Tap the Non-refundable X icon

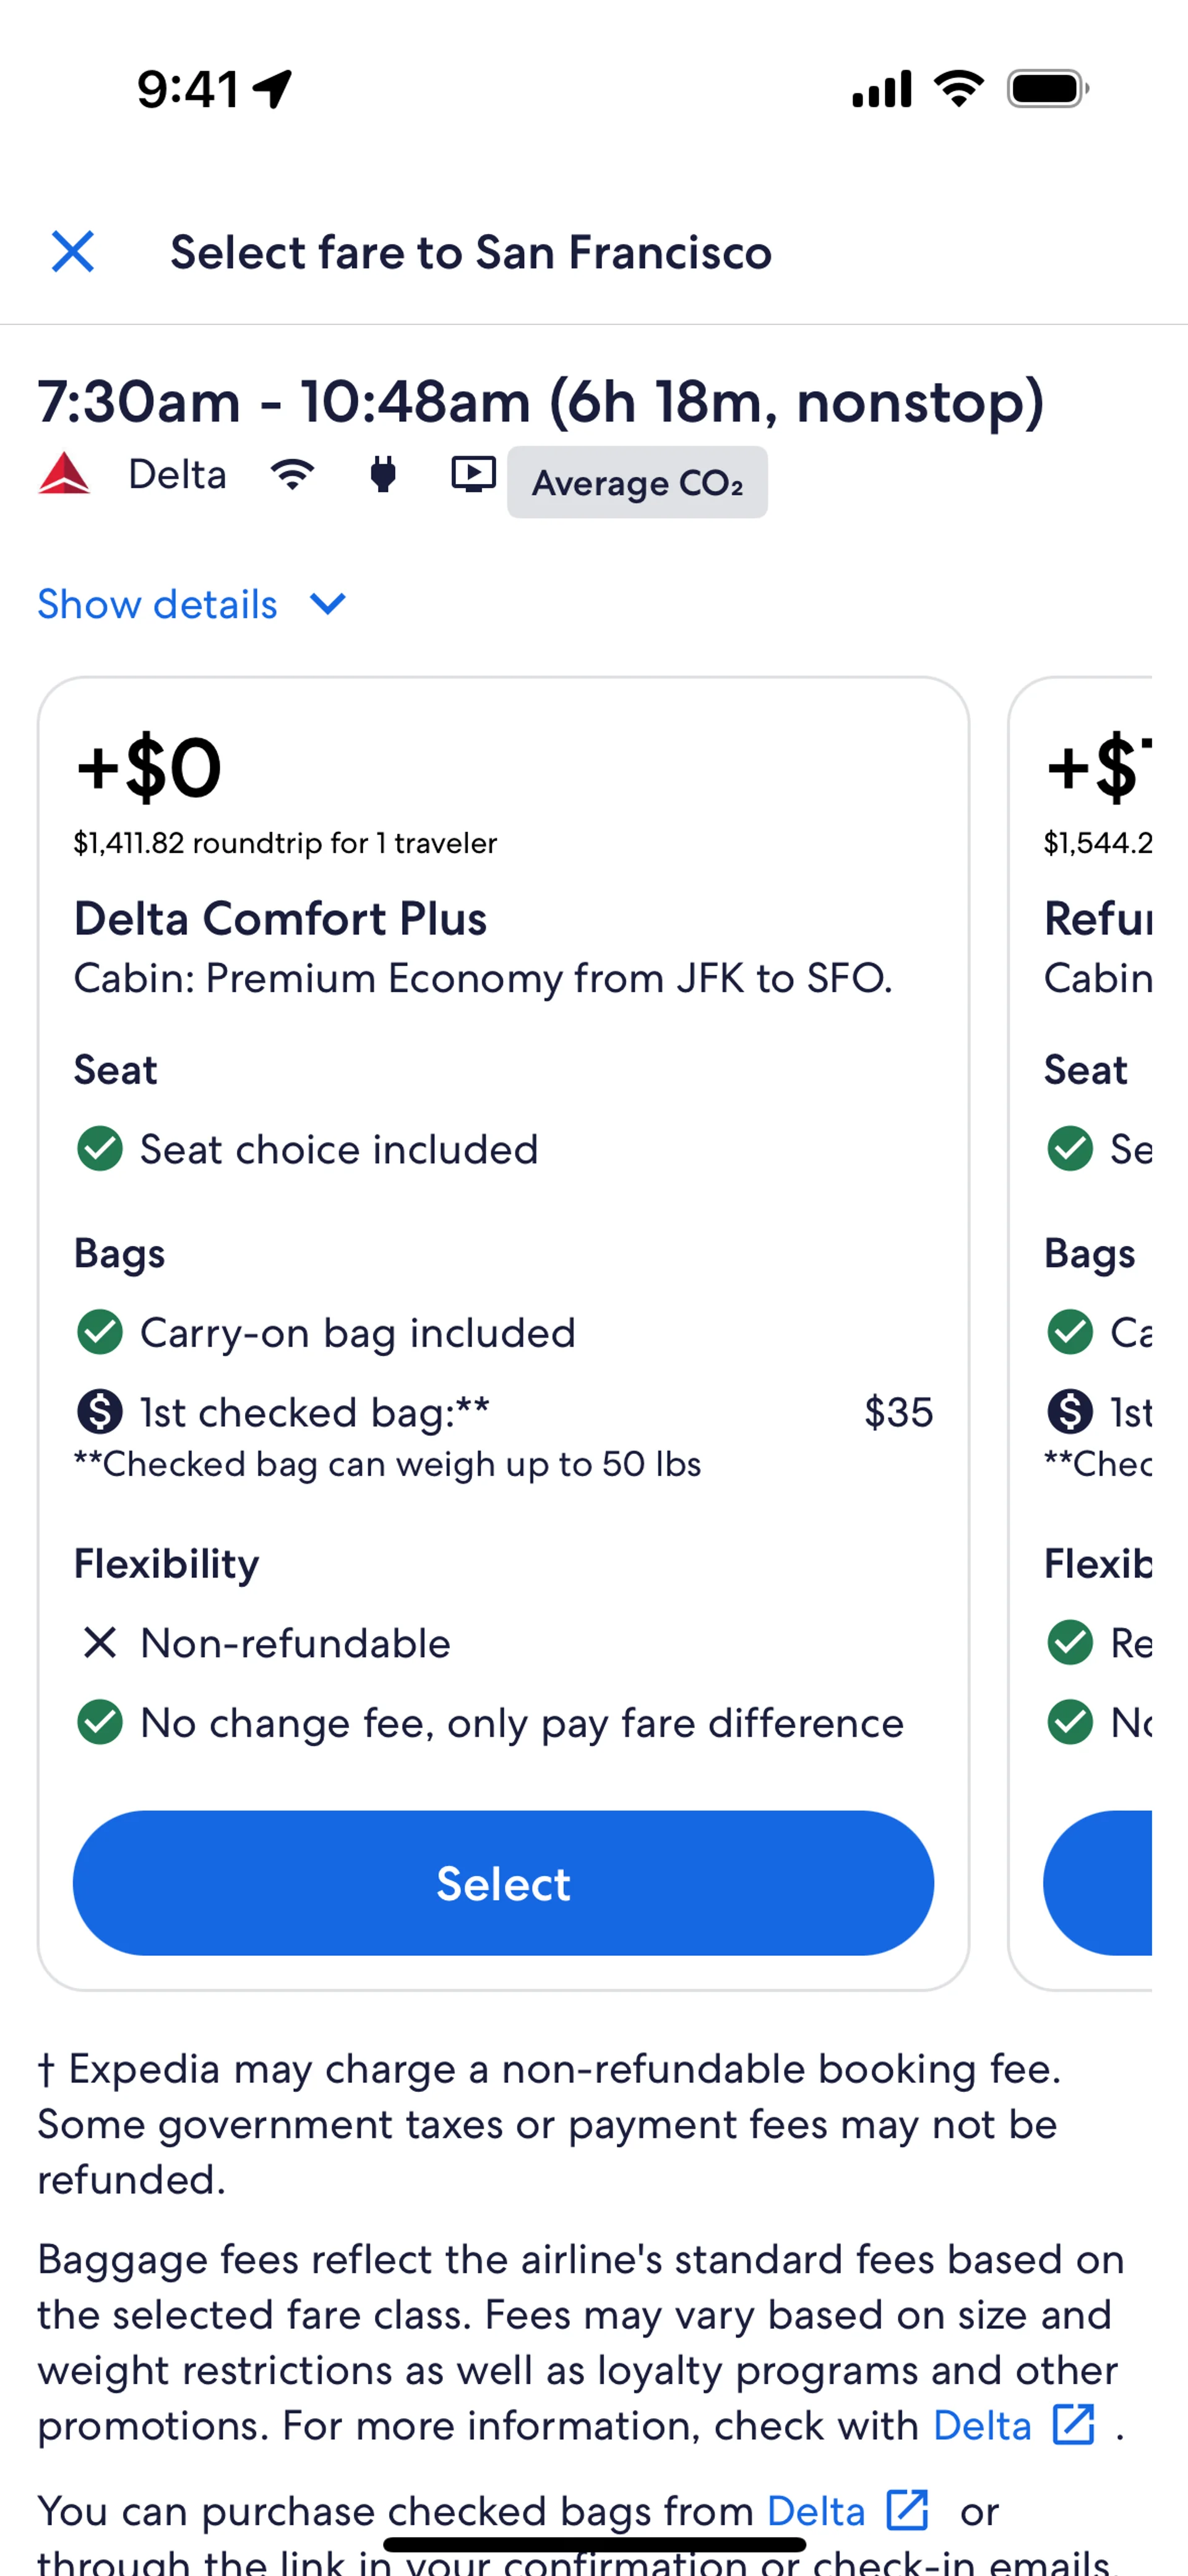click(100, 1642)
